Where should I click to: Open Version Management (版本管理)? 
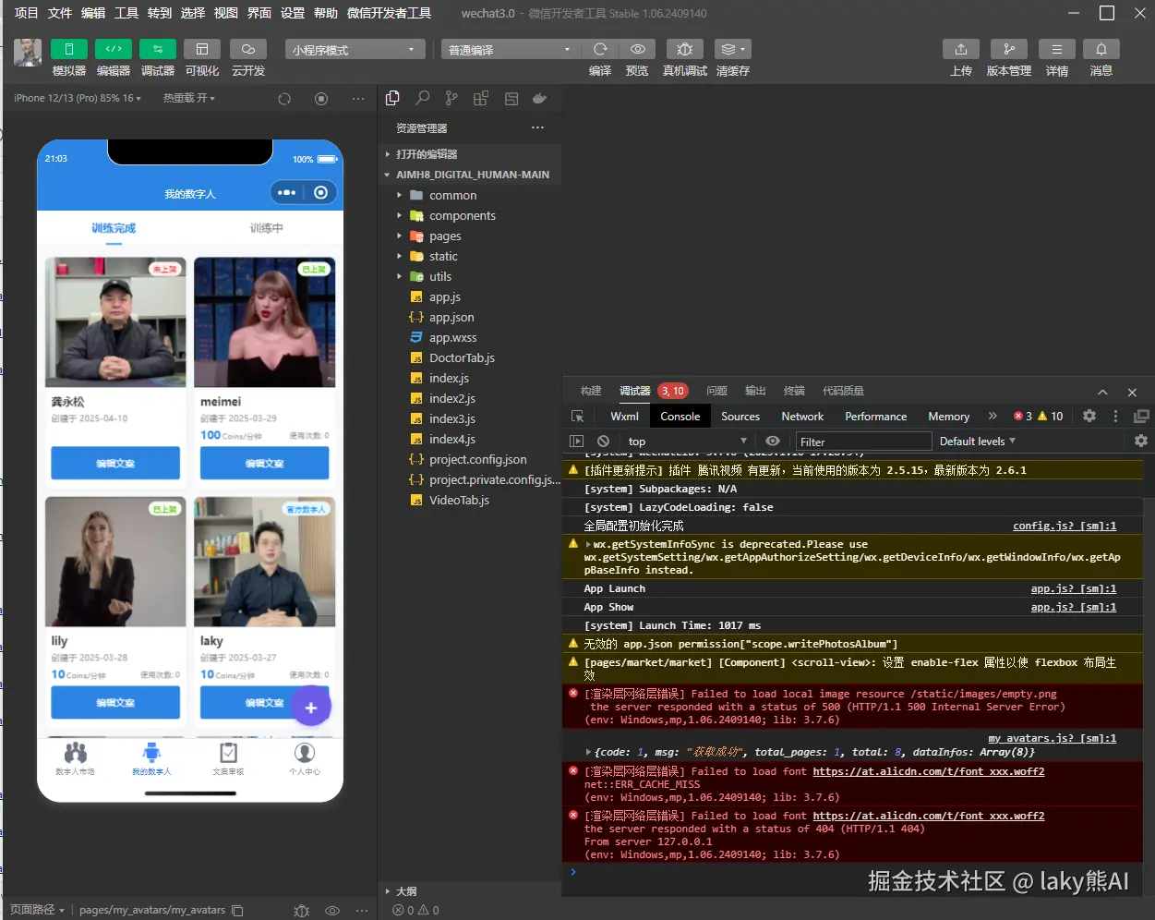coord(1009,49)
